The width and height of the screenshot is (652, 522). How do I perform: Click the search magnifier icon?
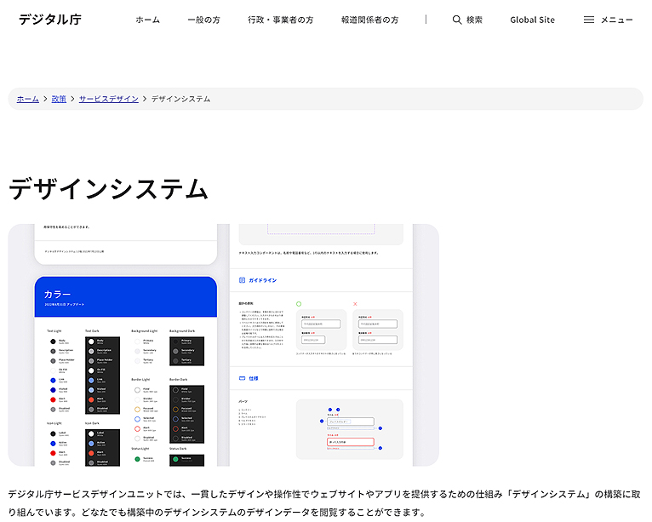click(457, 20)
